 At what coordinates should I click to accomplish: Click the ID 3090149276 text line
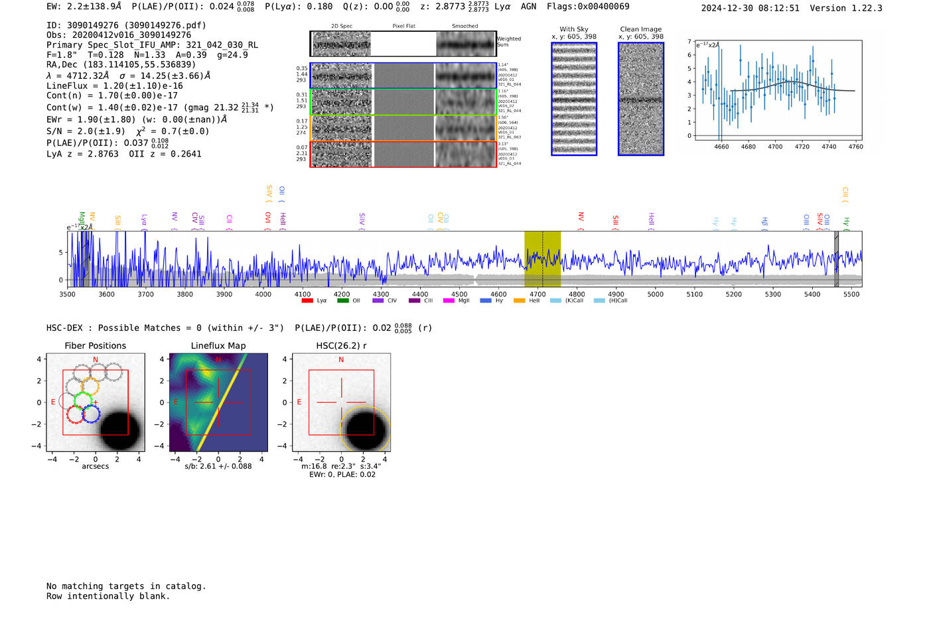pyautogui.click(x=126, y=25)
